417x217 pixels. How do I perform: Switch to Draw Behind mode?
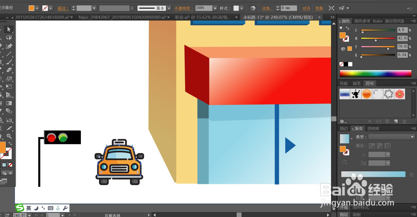point(4,173)
